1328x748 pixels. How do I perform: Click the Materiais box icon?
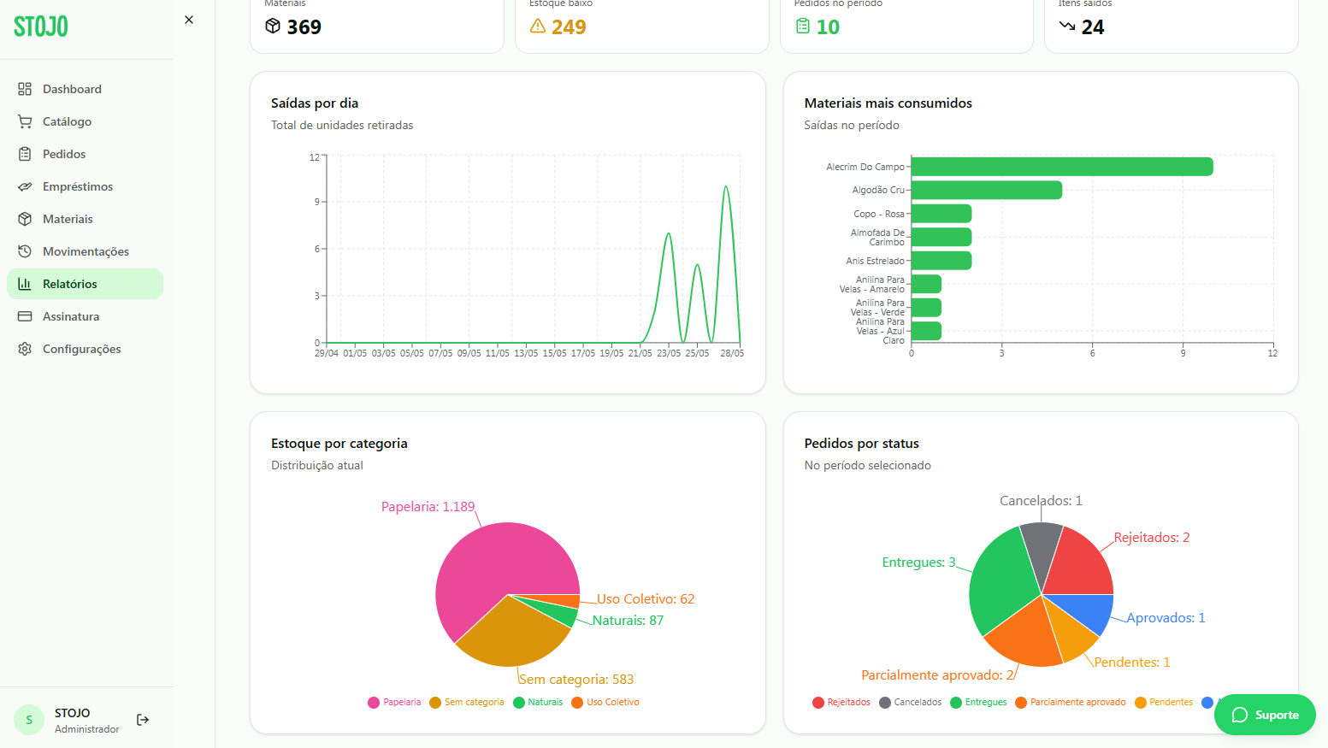(25, 219)
